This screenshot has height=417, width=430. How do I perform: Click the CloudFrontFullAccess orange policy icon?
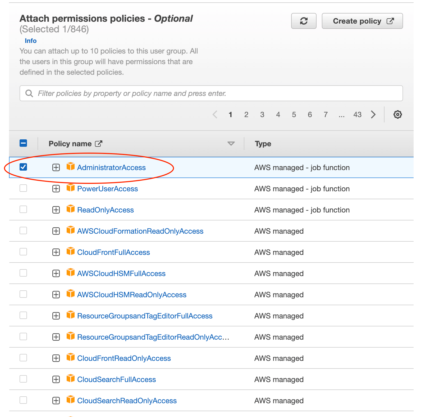(x=70, y=251)
